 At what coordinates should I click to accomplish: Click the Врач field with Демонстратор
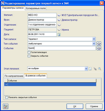tap(42, 20)
